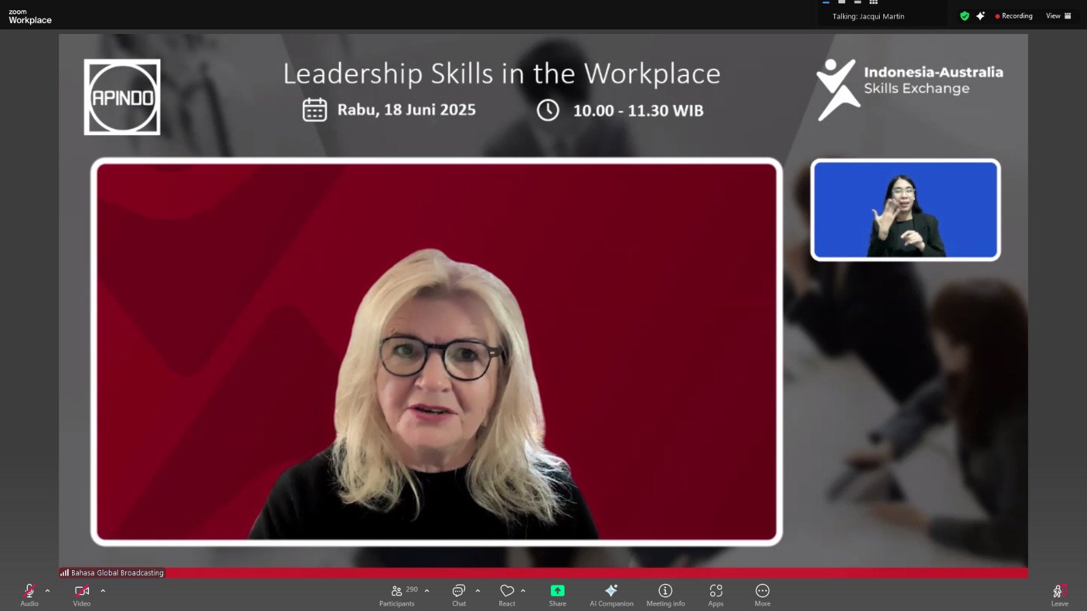Open the Participants panel

tap(397, 595)
